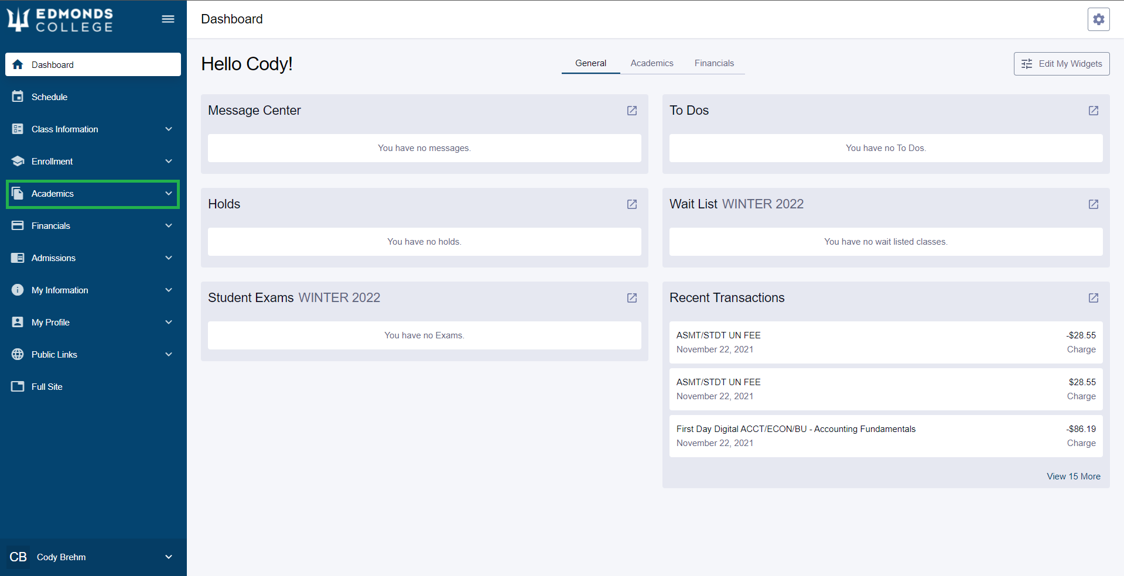Screen dimensions: 1124x576
Task: Switch to the Academics dashboard tab
Action: (652, 63)
